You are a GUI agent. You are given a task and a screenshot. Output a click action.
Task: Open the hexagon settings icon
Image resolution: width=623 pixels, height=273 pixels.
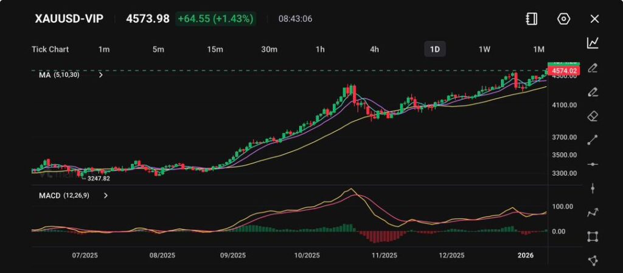[x=563, y=19]
